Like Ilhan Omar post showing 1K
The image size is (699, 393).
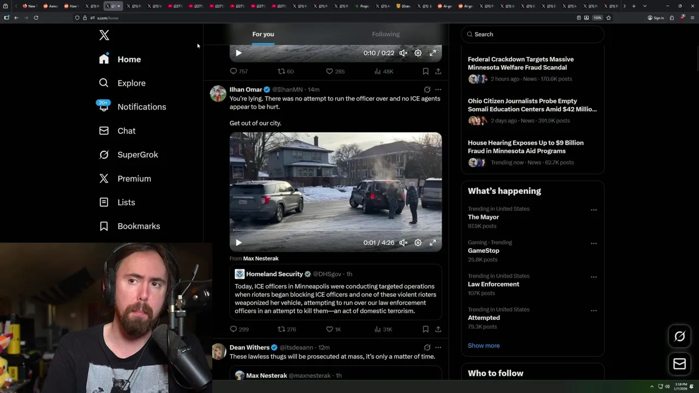pos(333,329)
